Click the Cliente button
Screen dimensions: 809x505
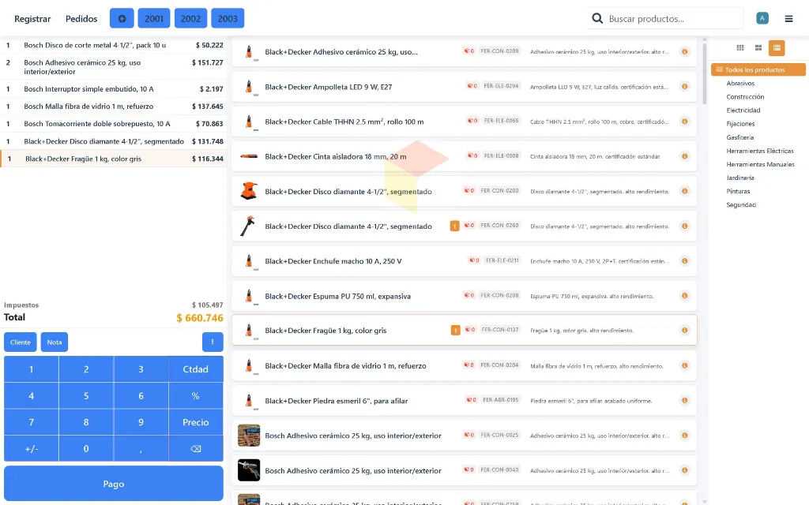click(20, 342)
